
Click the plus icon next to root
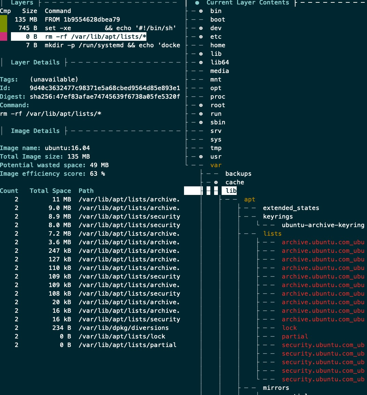tap(201, 105)
